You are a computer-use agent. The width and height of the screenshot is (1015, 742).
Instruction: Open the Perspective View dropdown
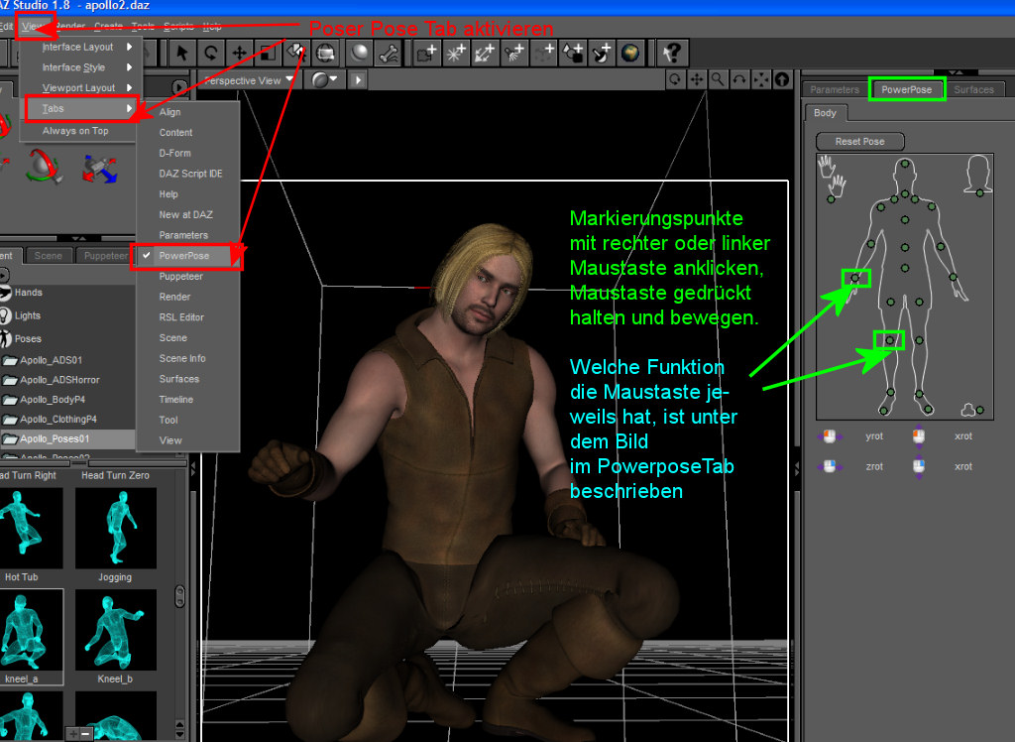tap(249, 80)
